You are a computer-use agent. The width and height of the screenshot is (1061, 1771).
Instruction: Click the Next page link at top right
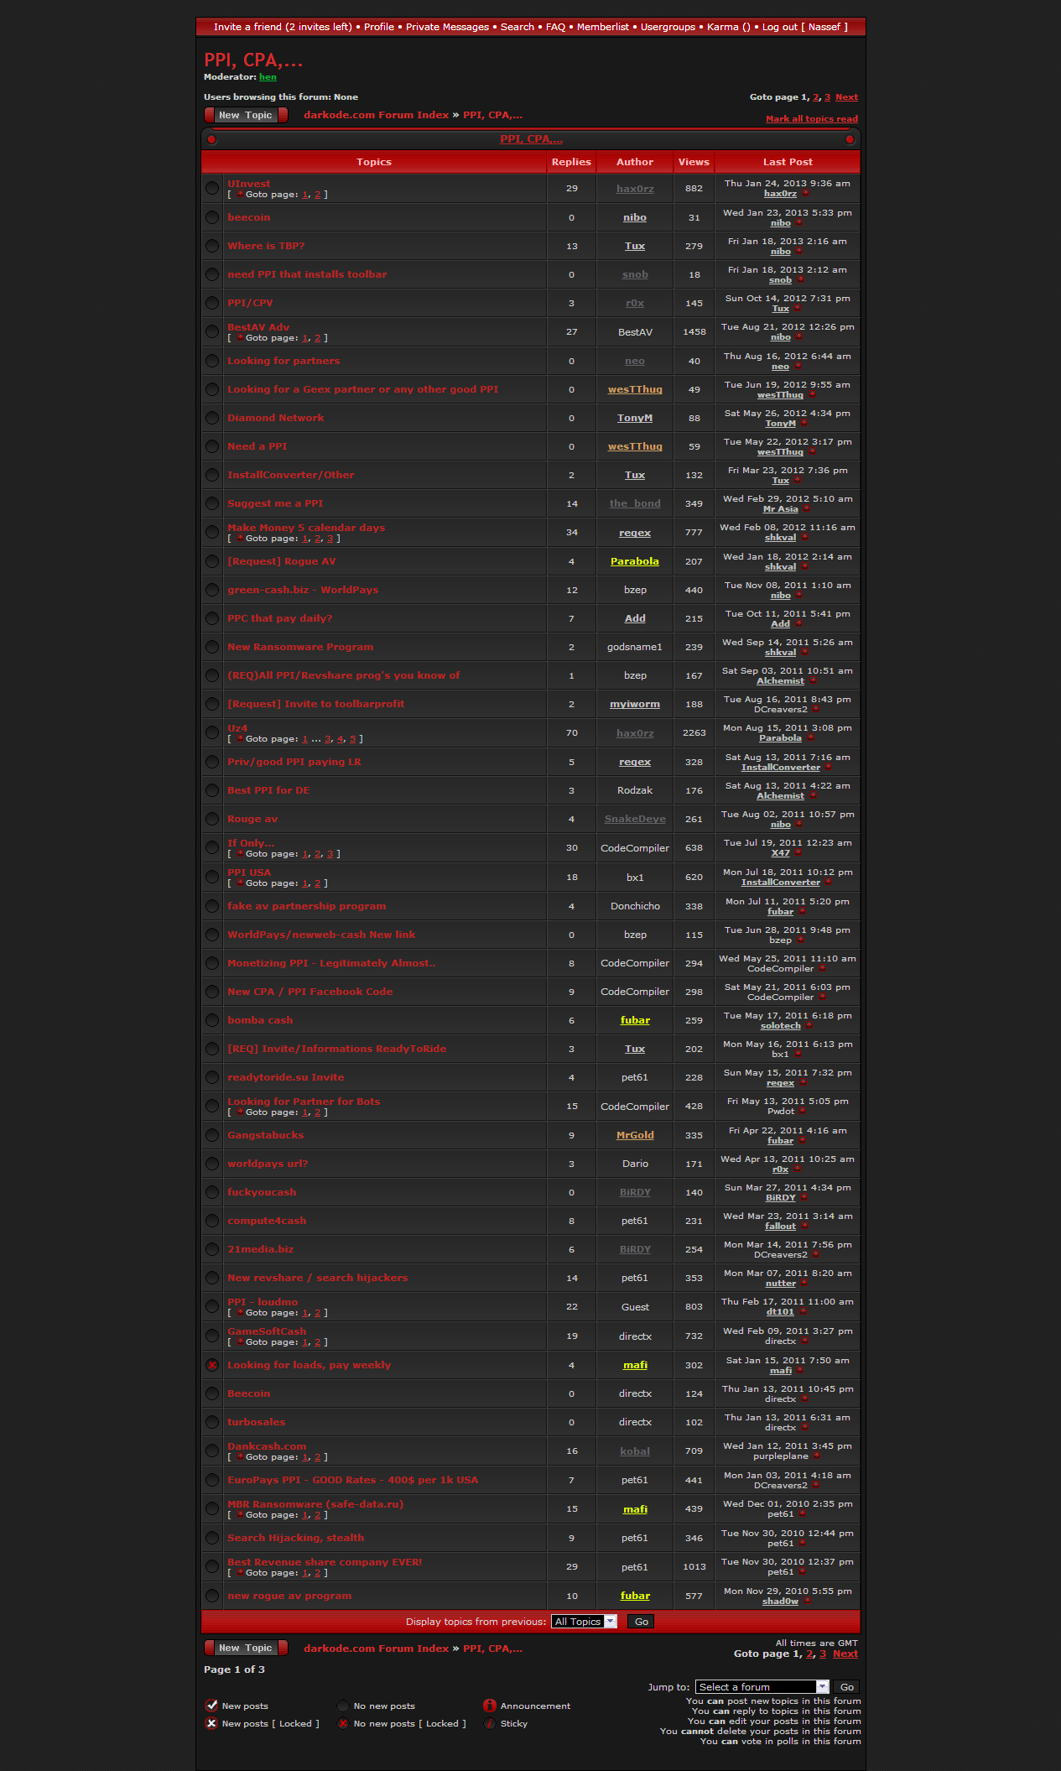[846, 97]
